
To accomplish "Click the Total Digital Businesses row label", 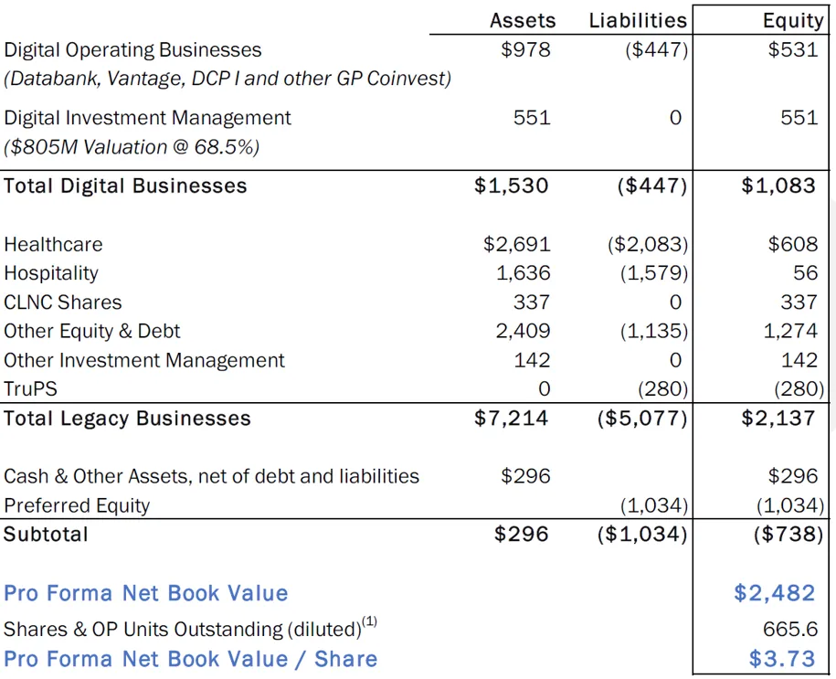I will 124,186.
